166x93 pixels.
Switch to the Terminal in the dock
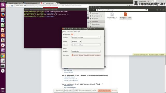click(3, 66)
